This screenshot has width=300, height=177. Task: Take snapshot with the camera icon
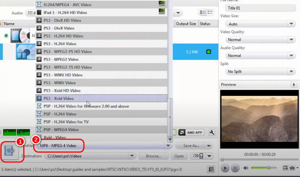(292, 168)
